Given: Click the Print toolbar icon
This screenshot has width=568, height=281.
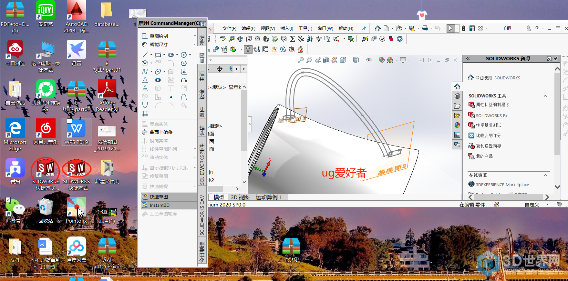Looking at the screenshot, I should [425, 28].
